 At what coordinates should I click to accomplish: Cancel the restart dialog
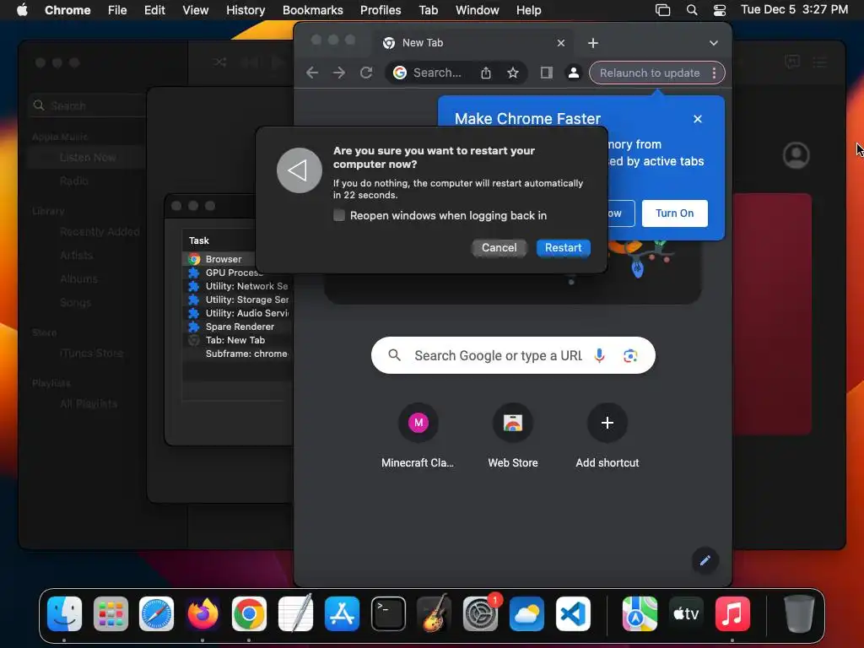[x=499, y=247]
